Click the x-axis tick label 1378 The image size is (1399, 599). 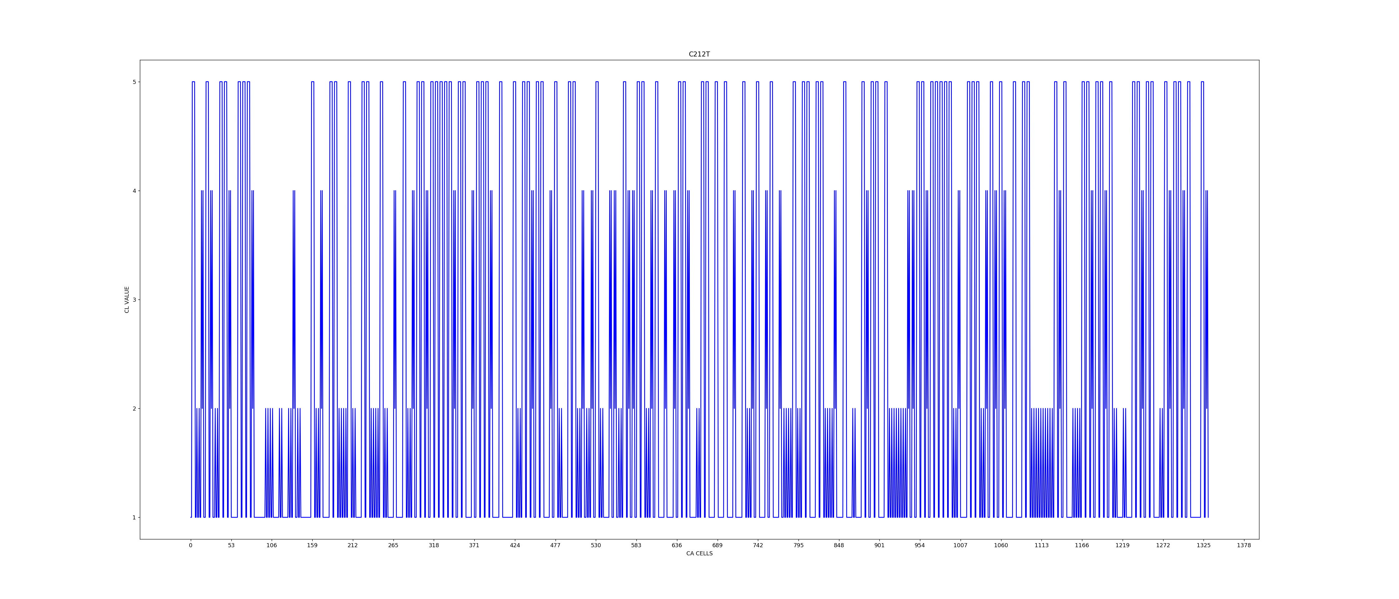tap(1244, 545)
